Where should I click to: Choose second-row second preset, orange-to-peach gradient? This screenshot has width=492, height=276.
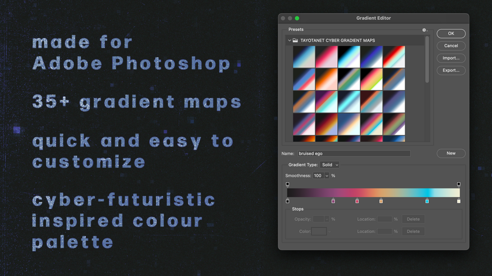[x=327, y=80]
